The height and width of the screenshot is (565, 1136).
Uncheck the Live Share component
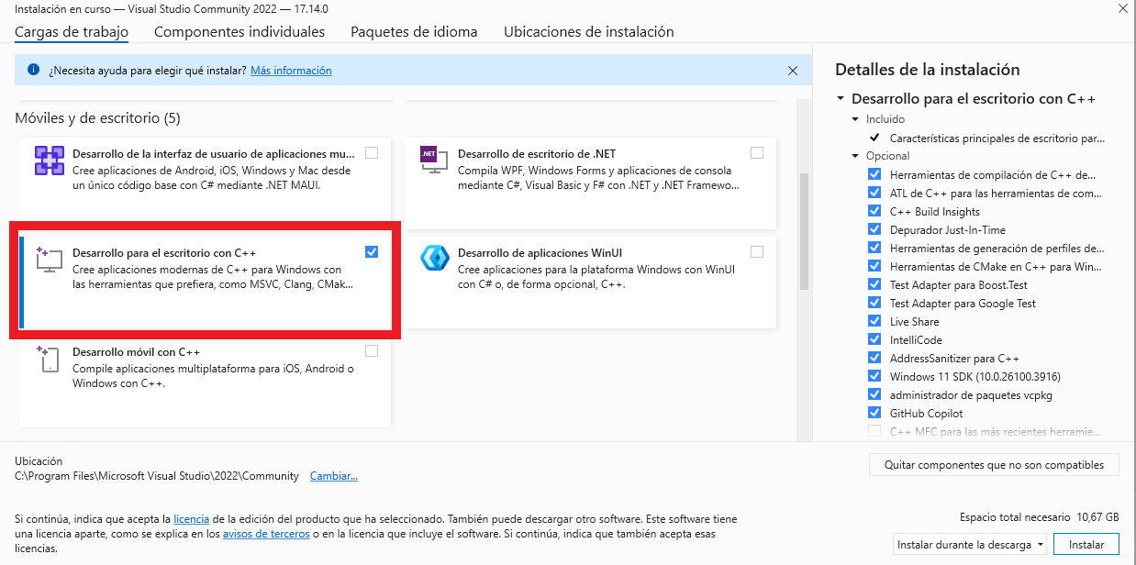[x=874, y=321]
